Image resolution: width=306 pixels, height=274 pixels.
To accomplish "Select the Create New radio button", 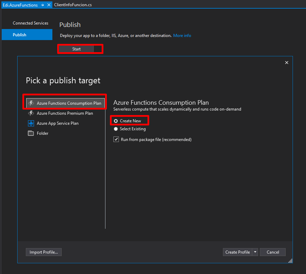I will click(116, 121).
